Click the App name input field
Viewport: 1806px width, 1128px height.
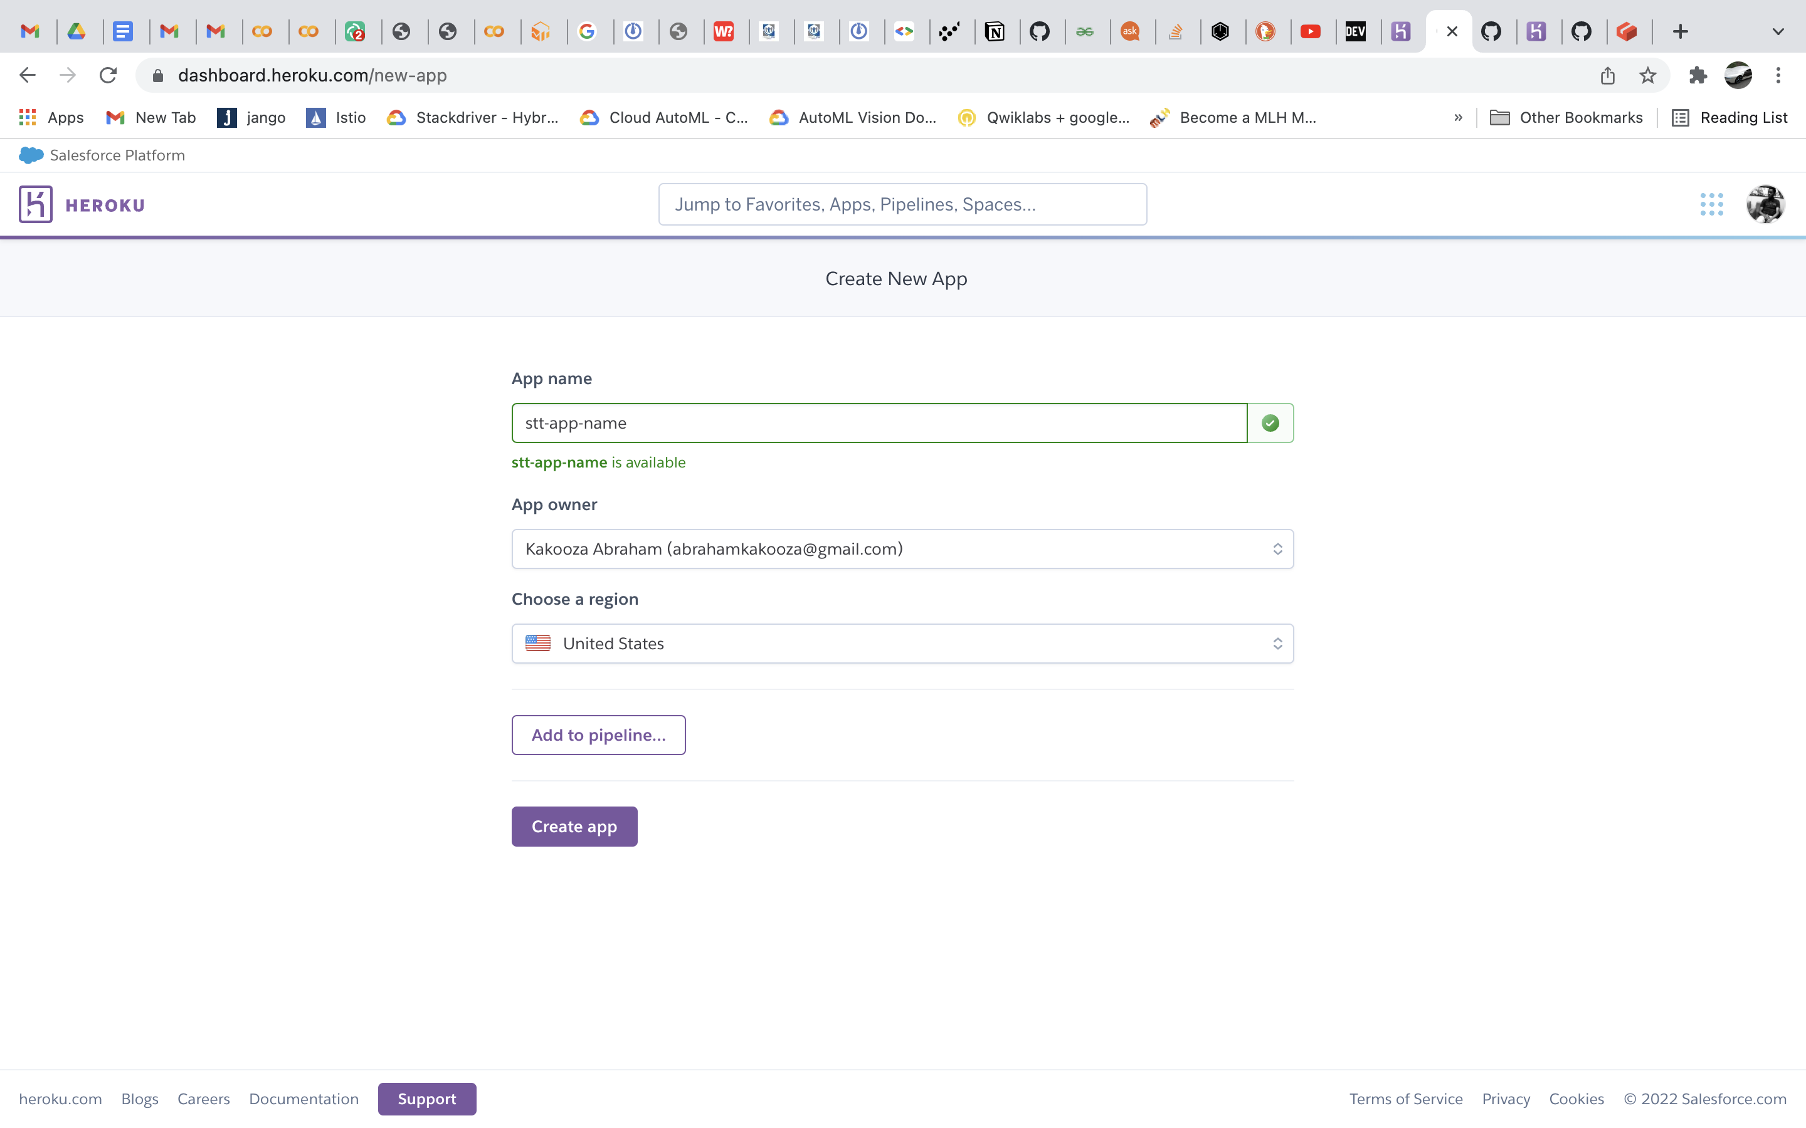tap(879, 422)
